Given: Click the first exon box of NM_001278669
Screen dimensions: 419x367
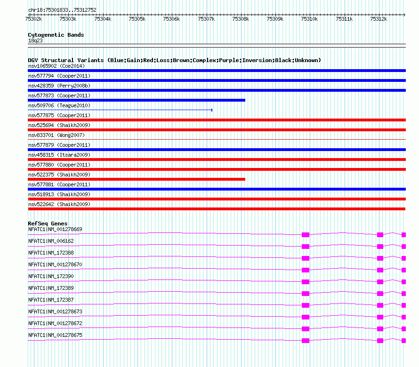Looking at the screenshot, I should coord(306,235).
